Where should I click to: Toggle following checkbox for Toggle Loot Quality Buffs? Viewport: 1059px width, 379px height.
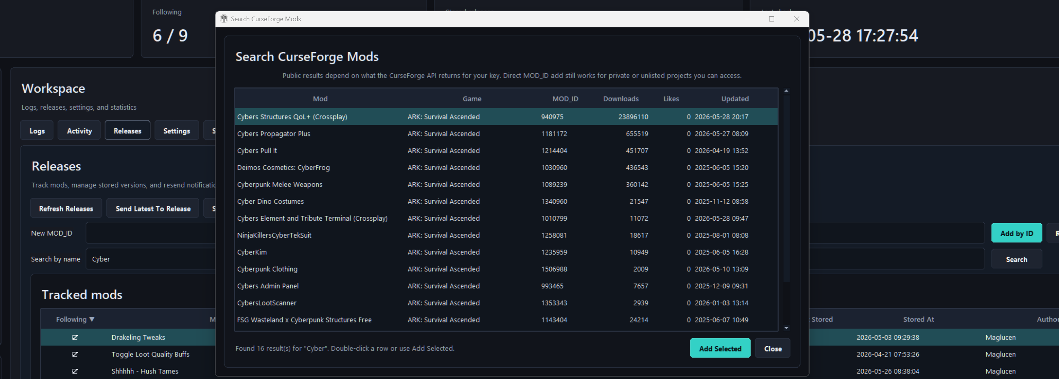[x=75, y=354]
